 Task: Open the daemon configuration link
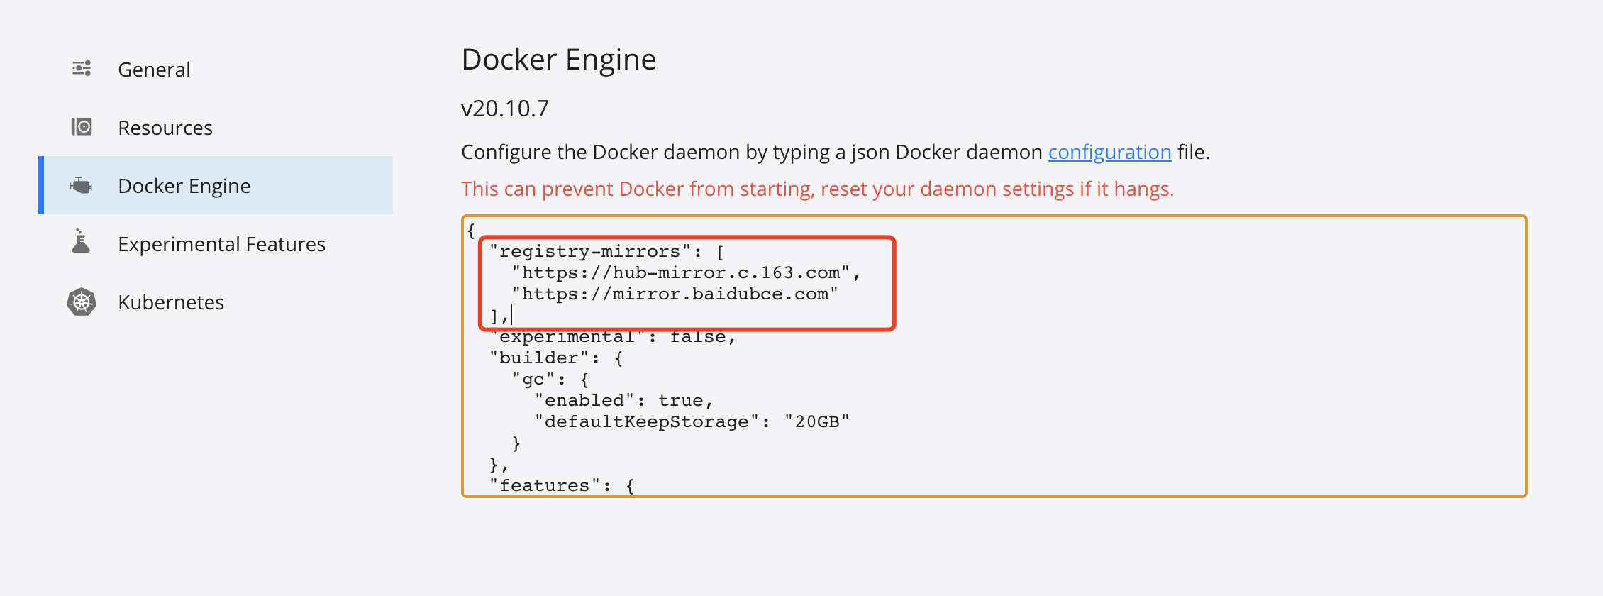[x=1109, y=153]
